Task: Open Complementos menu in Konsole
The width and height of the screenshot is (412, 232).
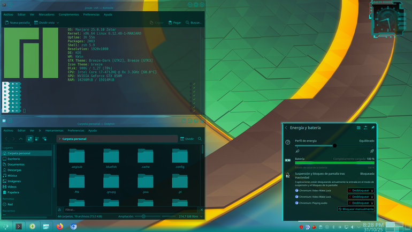Action: (x=68, y=14)
